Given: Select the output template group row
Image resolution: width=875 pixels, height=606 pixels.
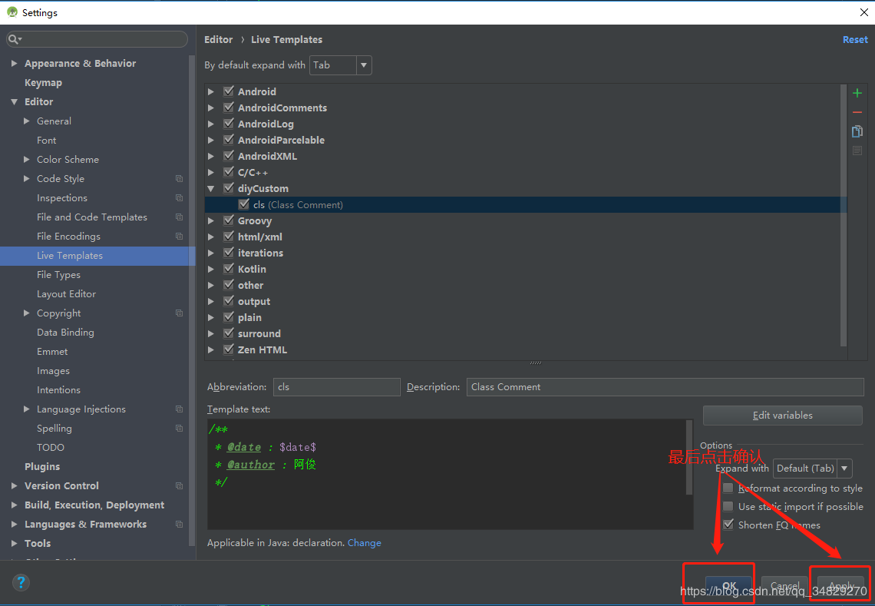Looking at the screenshot, I should click(526, 302).
